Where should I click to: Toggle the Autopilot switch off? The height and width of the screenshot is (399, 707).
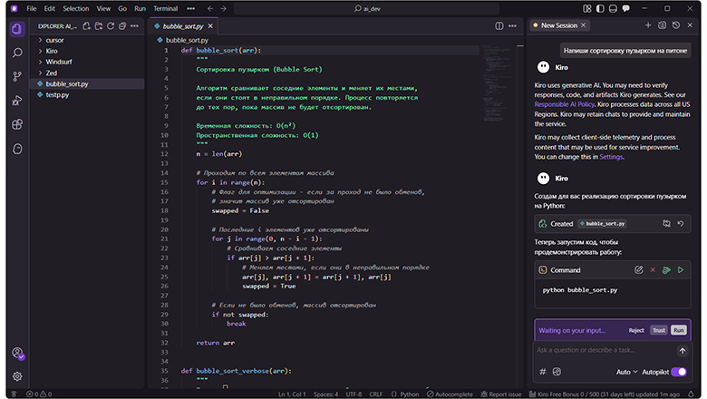coord(678,372)
